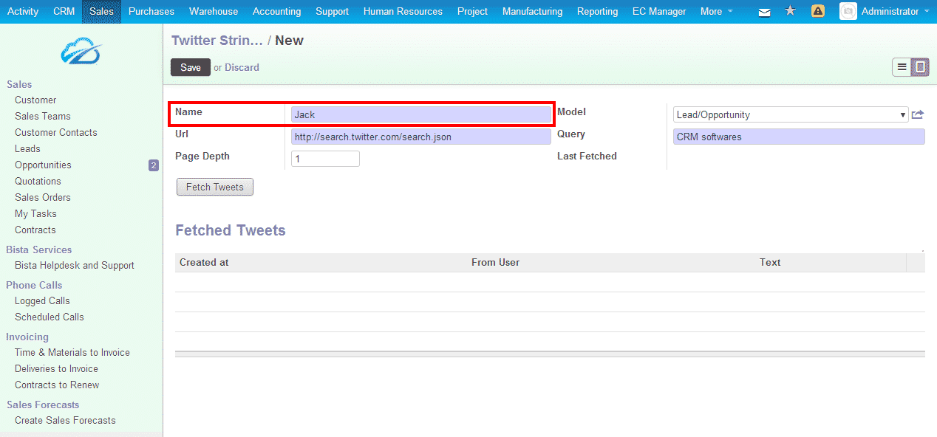The width and height of the screenshot is (937, 437).
Task: Open Quotations in the Sales sidebar
Action: pyautogui.click(x=38, y=181)
